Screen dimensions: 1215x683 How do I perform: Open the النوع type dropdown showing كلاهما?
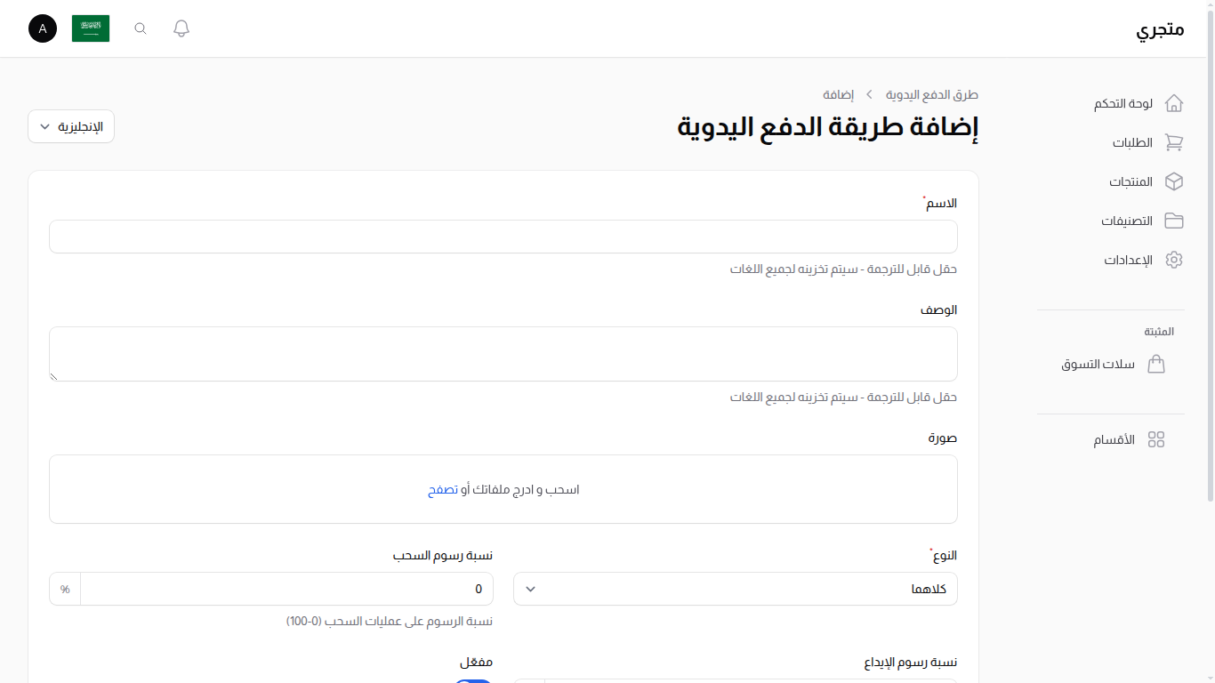[x=735, y=589]
